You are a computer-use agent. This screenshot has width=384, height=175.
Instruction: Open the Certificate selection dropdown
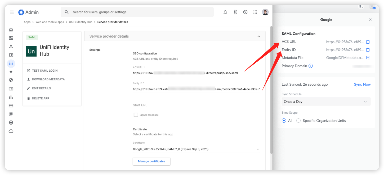[196, 149]
